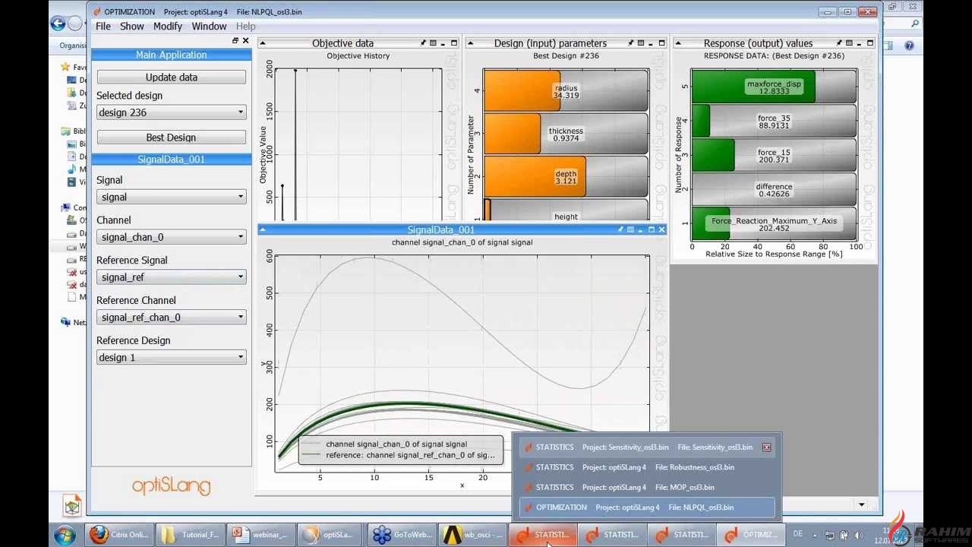The width and height of the screenshot is (972, 547).
Task: Undock the left control sidebar
Action: coord(235,40)
